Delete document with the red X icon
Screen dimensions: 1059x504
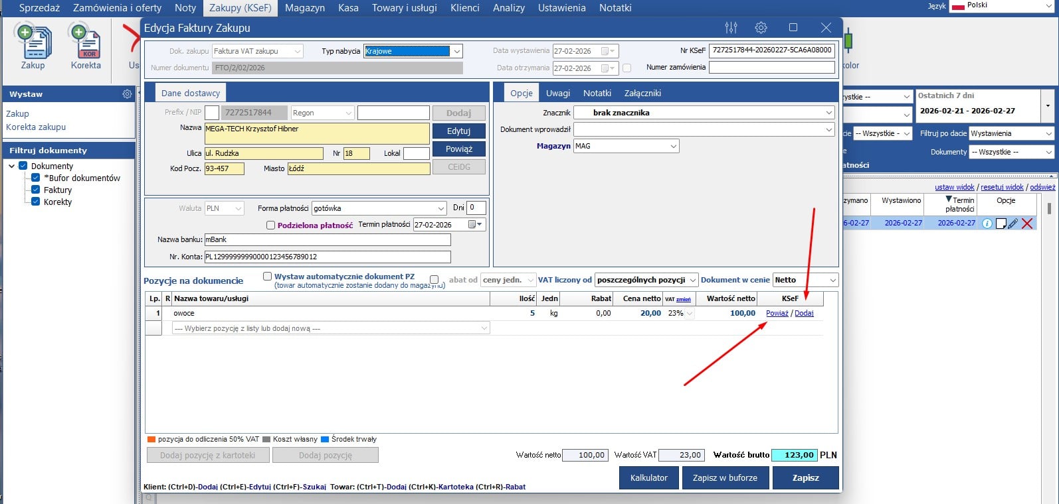1027,223
